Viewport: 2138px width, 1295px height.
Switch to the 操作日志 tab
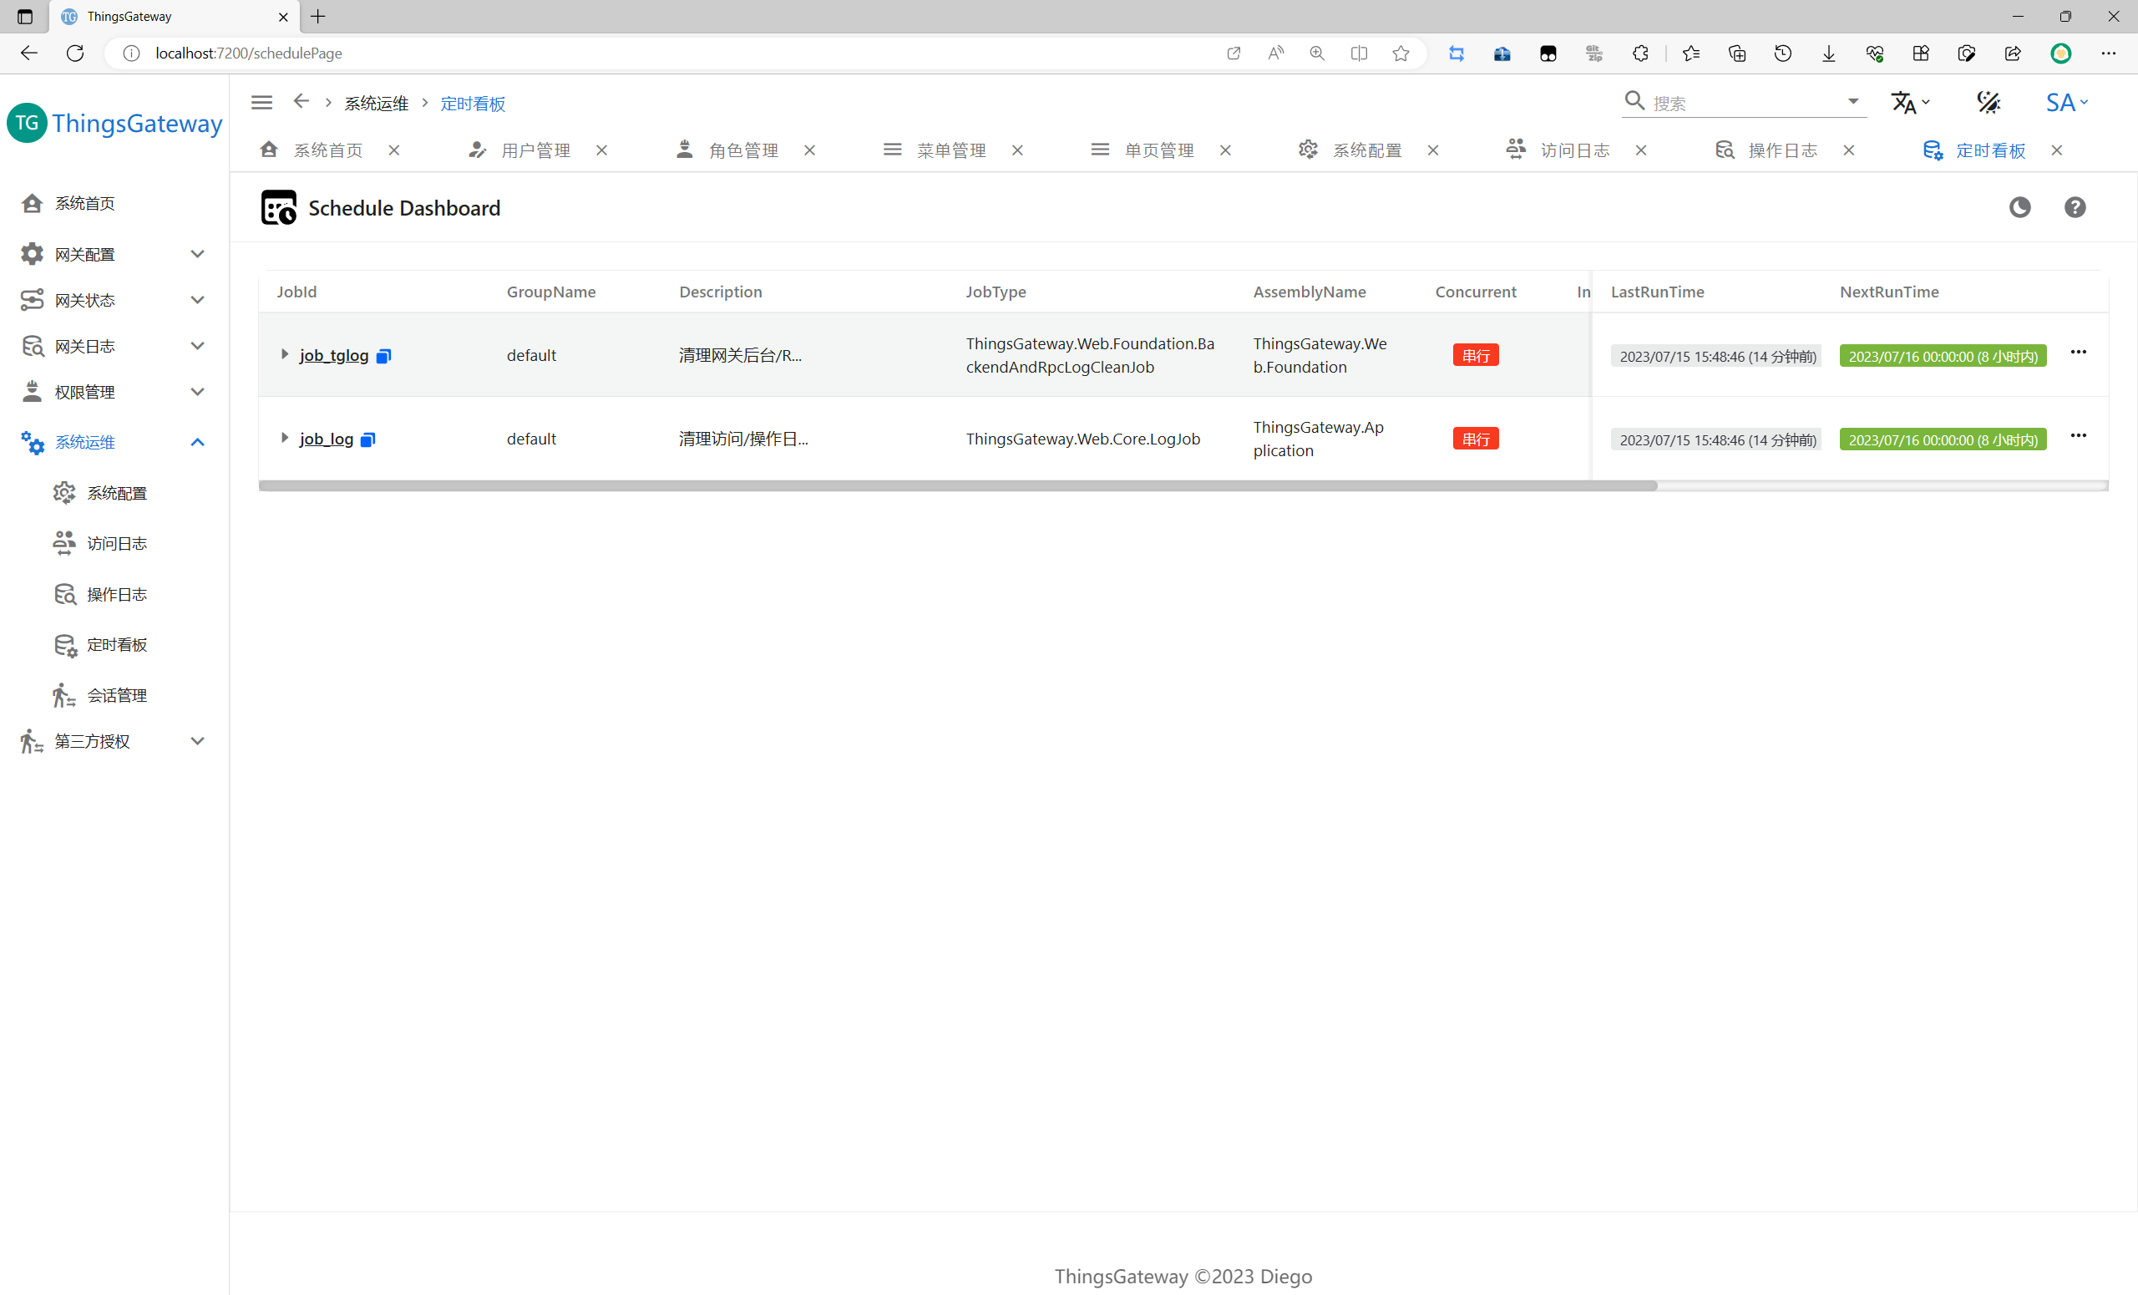(x=1781, y=150)
